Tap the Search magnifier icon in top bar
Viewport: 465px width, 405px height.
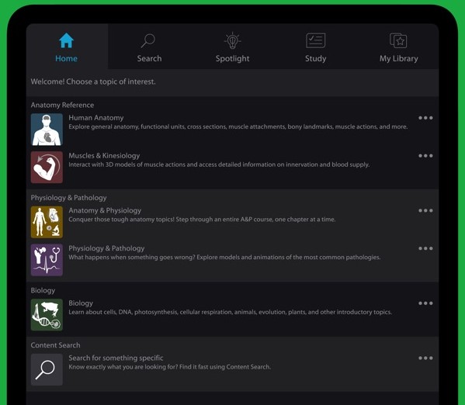[x=148, y=40]
